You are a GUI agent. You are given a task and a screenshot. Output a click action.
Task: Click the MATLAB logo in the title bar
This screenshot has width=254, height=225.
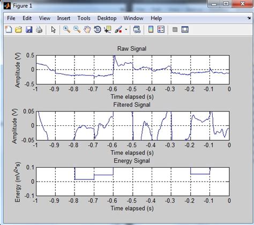[7, 6]
